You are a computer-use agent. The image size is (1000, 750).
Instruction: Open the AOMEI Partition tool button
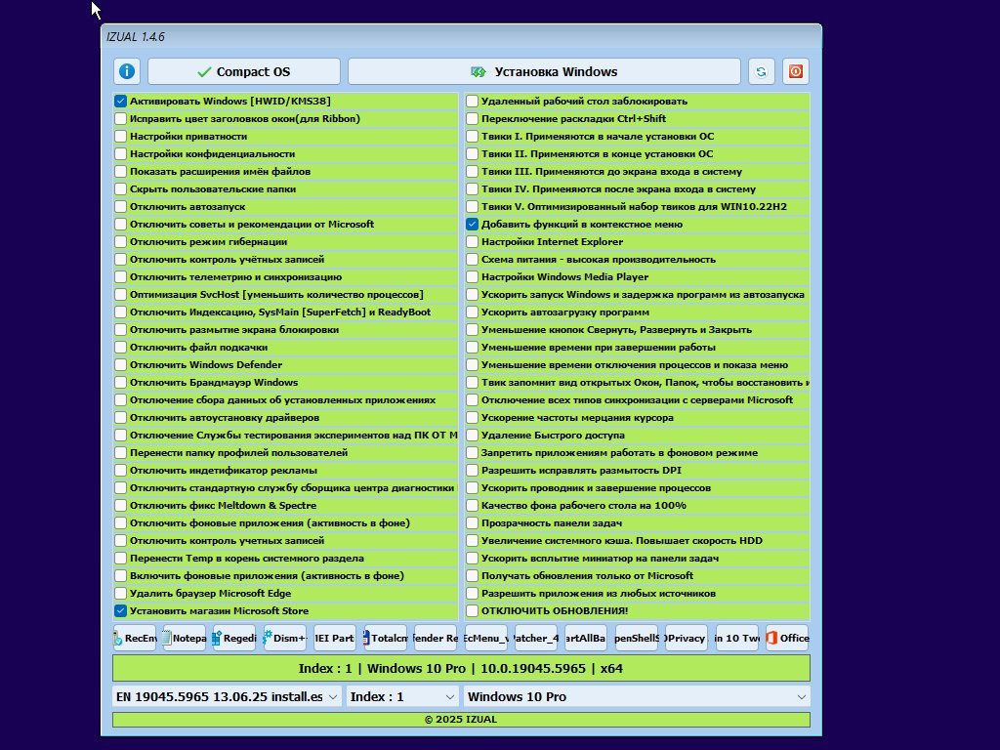click(335, 638)
